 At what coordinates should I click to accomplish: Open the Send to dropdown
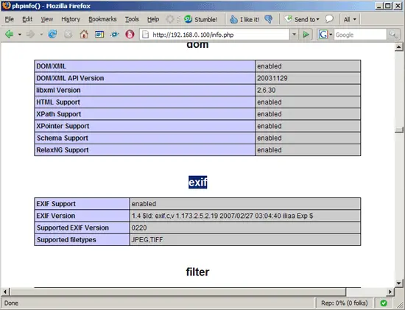(302, 19)
